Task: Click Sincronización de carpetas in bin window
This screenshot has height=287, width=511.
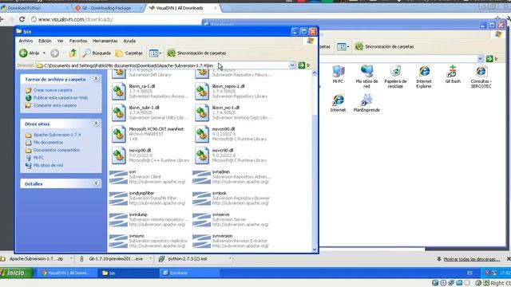Action: point(196,53)
